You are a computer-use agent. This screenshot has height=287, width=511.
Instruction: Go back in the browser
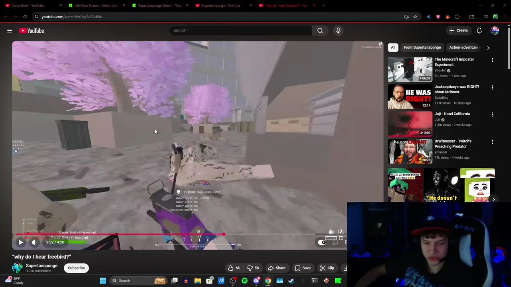(6, 17)
